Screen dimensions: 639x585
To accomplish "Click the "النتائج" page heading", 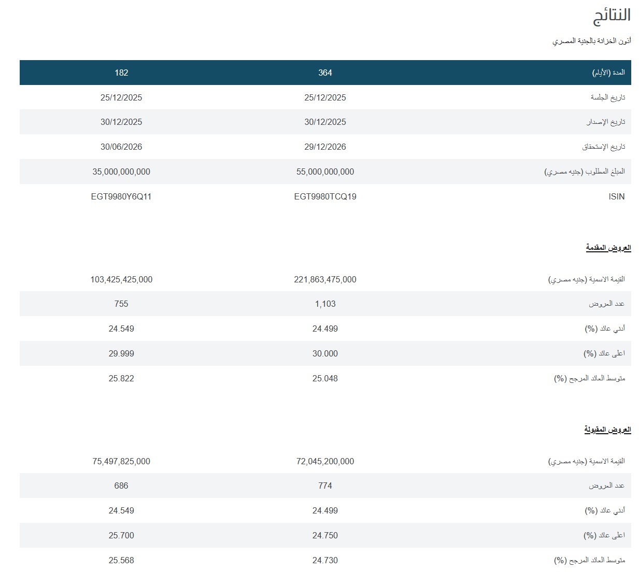I will [x=612, y=16].
